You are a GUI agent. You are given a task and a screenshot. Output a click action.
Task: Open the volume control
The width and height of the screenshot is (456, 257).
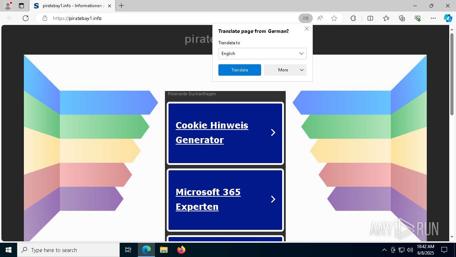(x=410, y=250)
